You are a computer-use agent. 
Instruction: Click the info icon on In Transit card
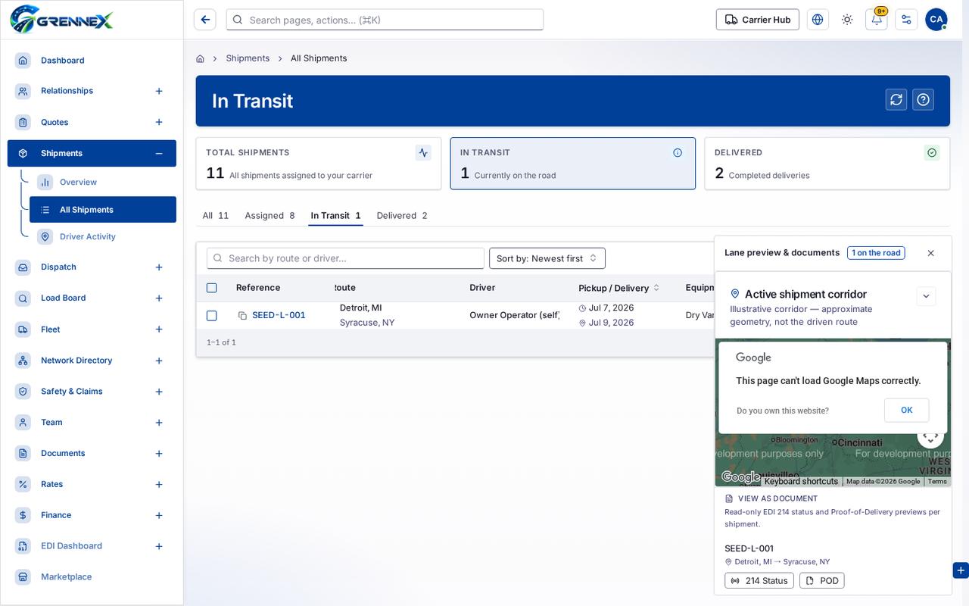[678, 152]
